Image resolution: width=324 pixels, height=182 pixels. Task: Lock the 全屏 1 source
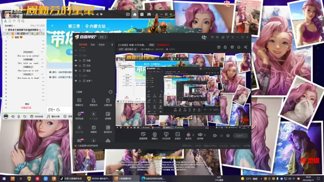tap(80, 80)
